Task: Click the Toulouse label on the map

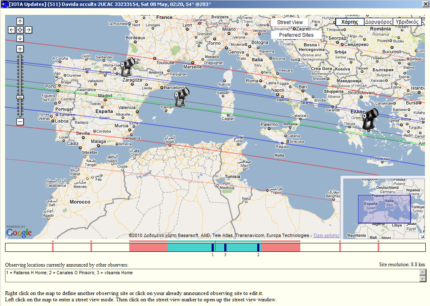Action: [x=165, y=63]
